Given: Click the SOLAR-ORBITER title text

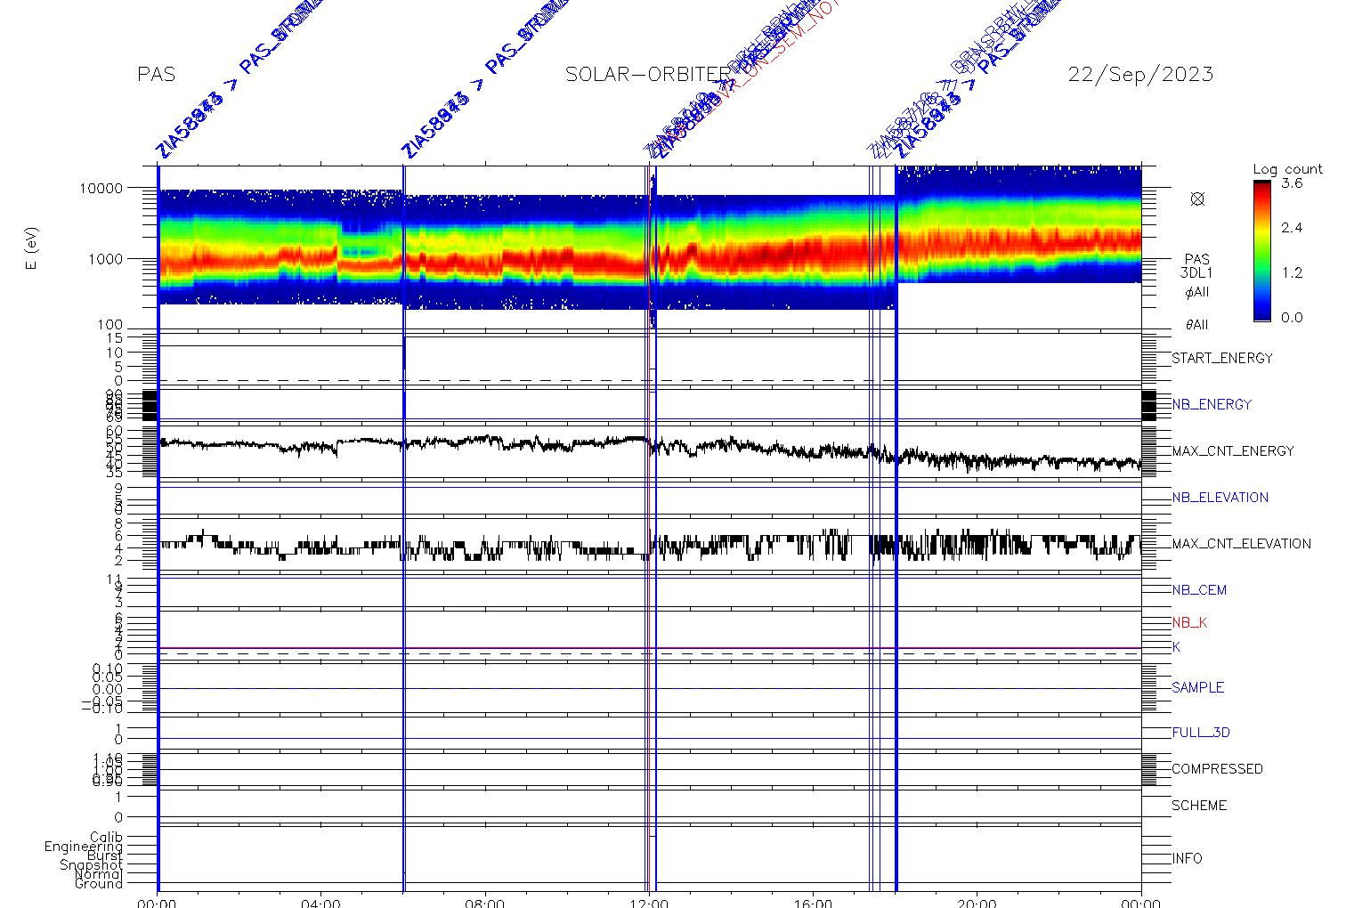Looking at the screenshot, I should click(647, 75).
